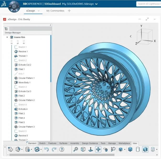Select the Revolve.1 feature

[23, 52]
